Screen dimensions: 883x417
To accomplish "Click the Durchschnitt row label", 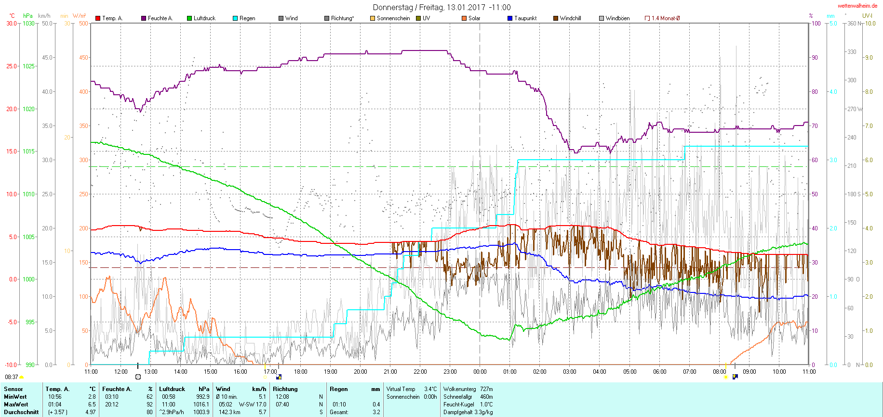I will pos(22,412).
